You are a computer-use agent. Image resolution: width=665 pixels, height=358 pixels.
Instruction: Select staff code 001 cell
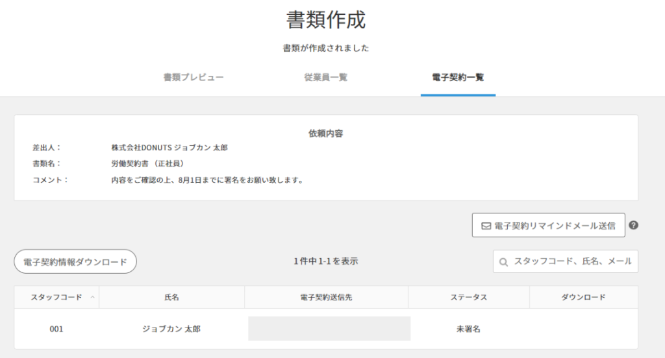pyautogui.click(x=56, y=329)
